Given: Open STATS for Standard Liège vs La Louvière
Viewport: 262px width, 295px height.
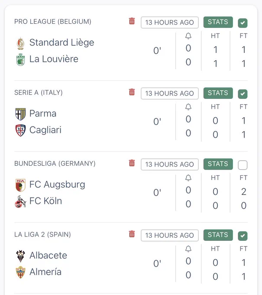Looking at the screenshot, I should [x=218, y=22].
